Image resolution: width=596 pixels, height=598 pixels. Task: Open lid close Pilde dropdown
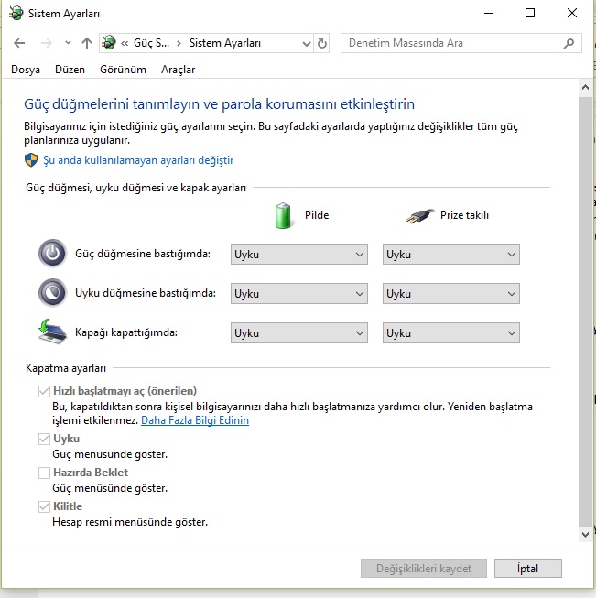pos(299,333)
